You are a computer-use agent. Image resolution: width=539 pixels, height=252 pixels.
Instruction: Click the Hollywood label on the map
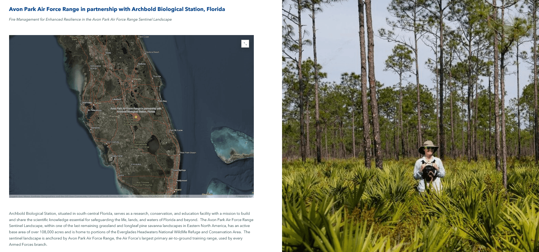pyautogui.click(x=182, y=181)
